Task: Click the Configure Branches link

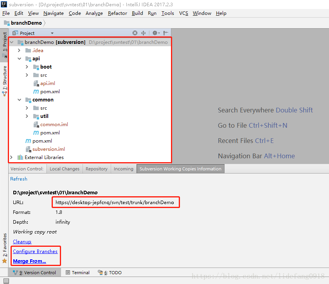Action: click(35, 251)
